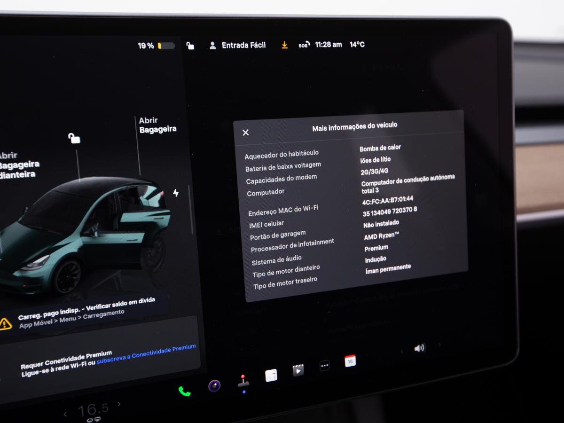This screenshot has height=423, width=564.
Task: Open the Phone app in the dock
Action: 184,391
